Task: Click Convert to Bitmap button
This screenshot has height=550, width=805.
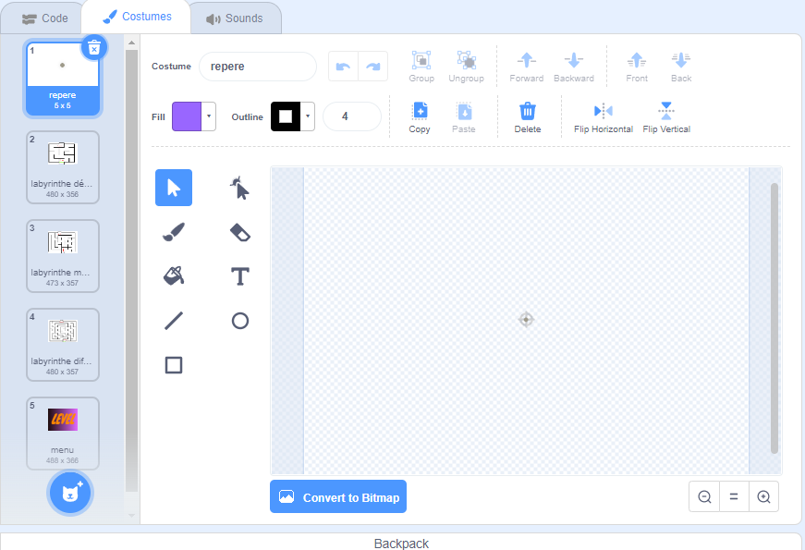Action: 338,496
